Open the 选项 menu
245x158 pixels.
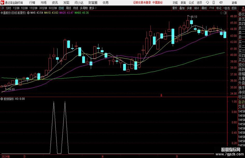tap(199, 3)
